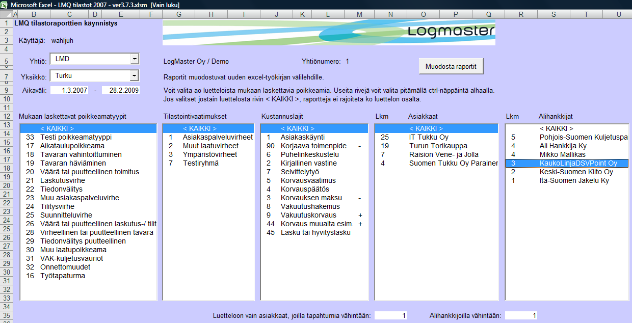Select Suunnitteluvirhe row
The width and height of the screenshot is (632, 323).
coord(88,216)
